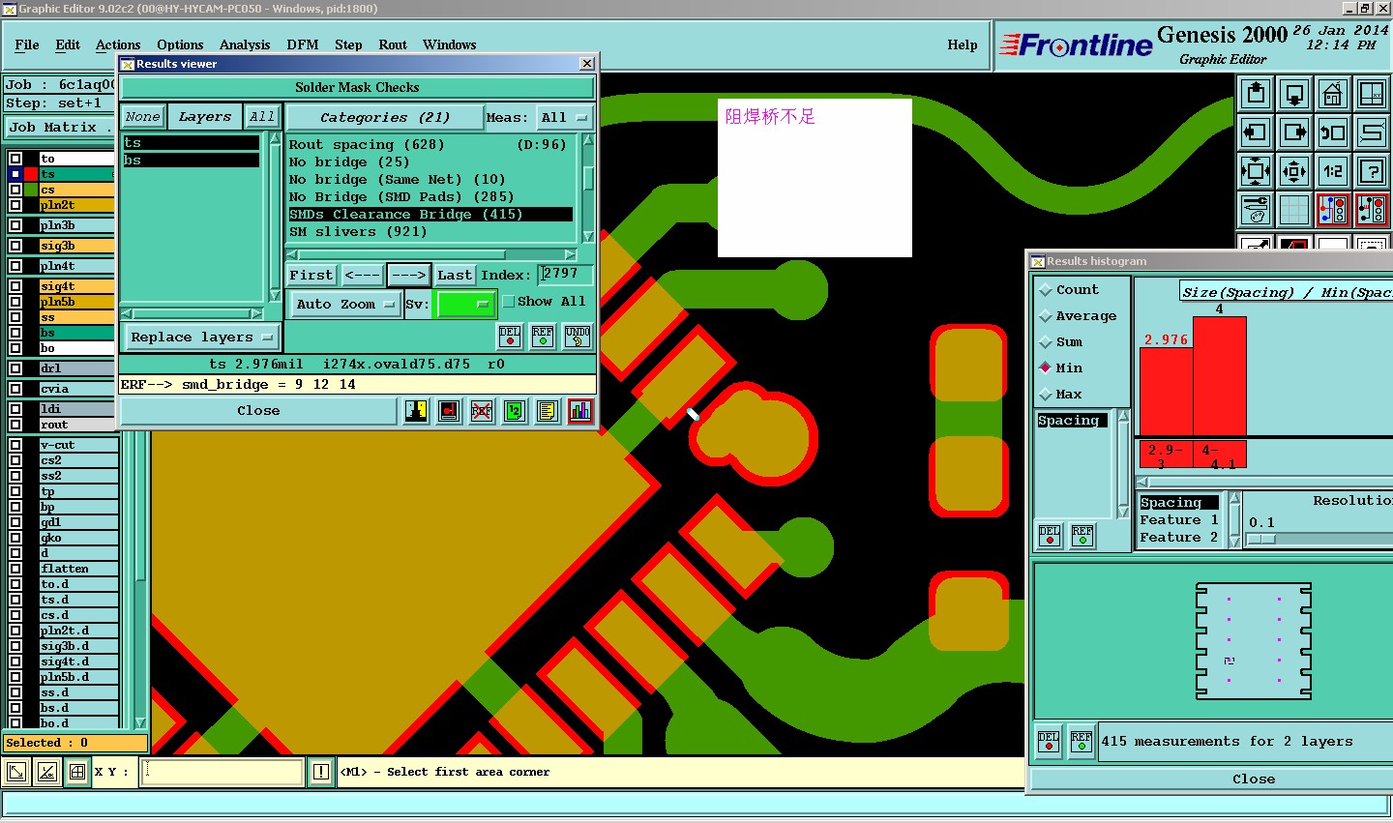Toggle visibility box of layer ts
This screenshot has width=1393, height=823.
click(x=15, y=174)
